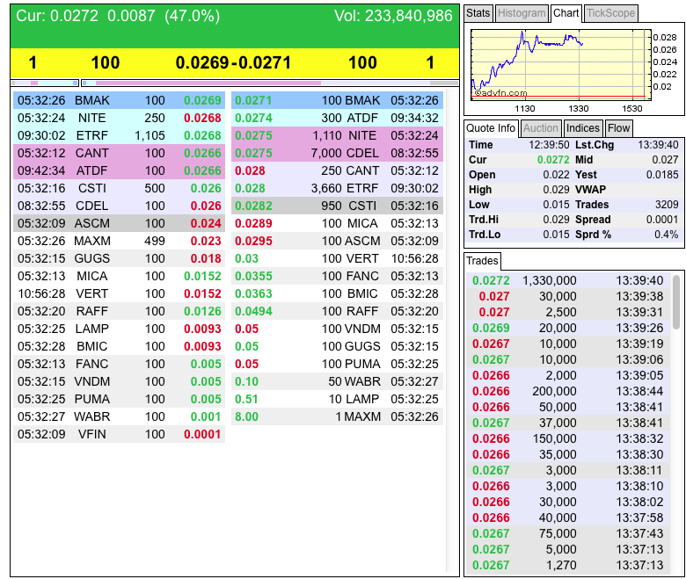Select the BMAK bid row at 0.0269
This screenshot has width=686, height=579.
119,100
